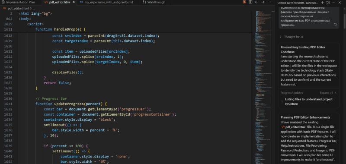The image size is (346, 164).
Task: Close the chat panel with the X icon
Action: coord(340,3)
